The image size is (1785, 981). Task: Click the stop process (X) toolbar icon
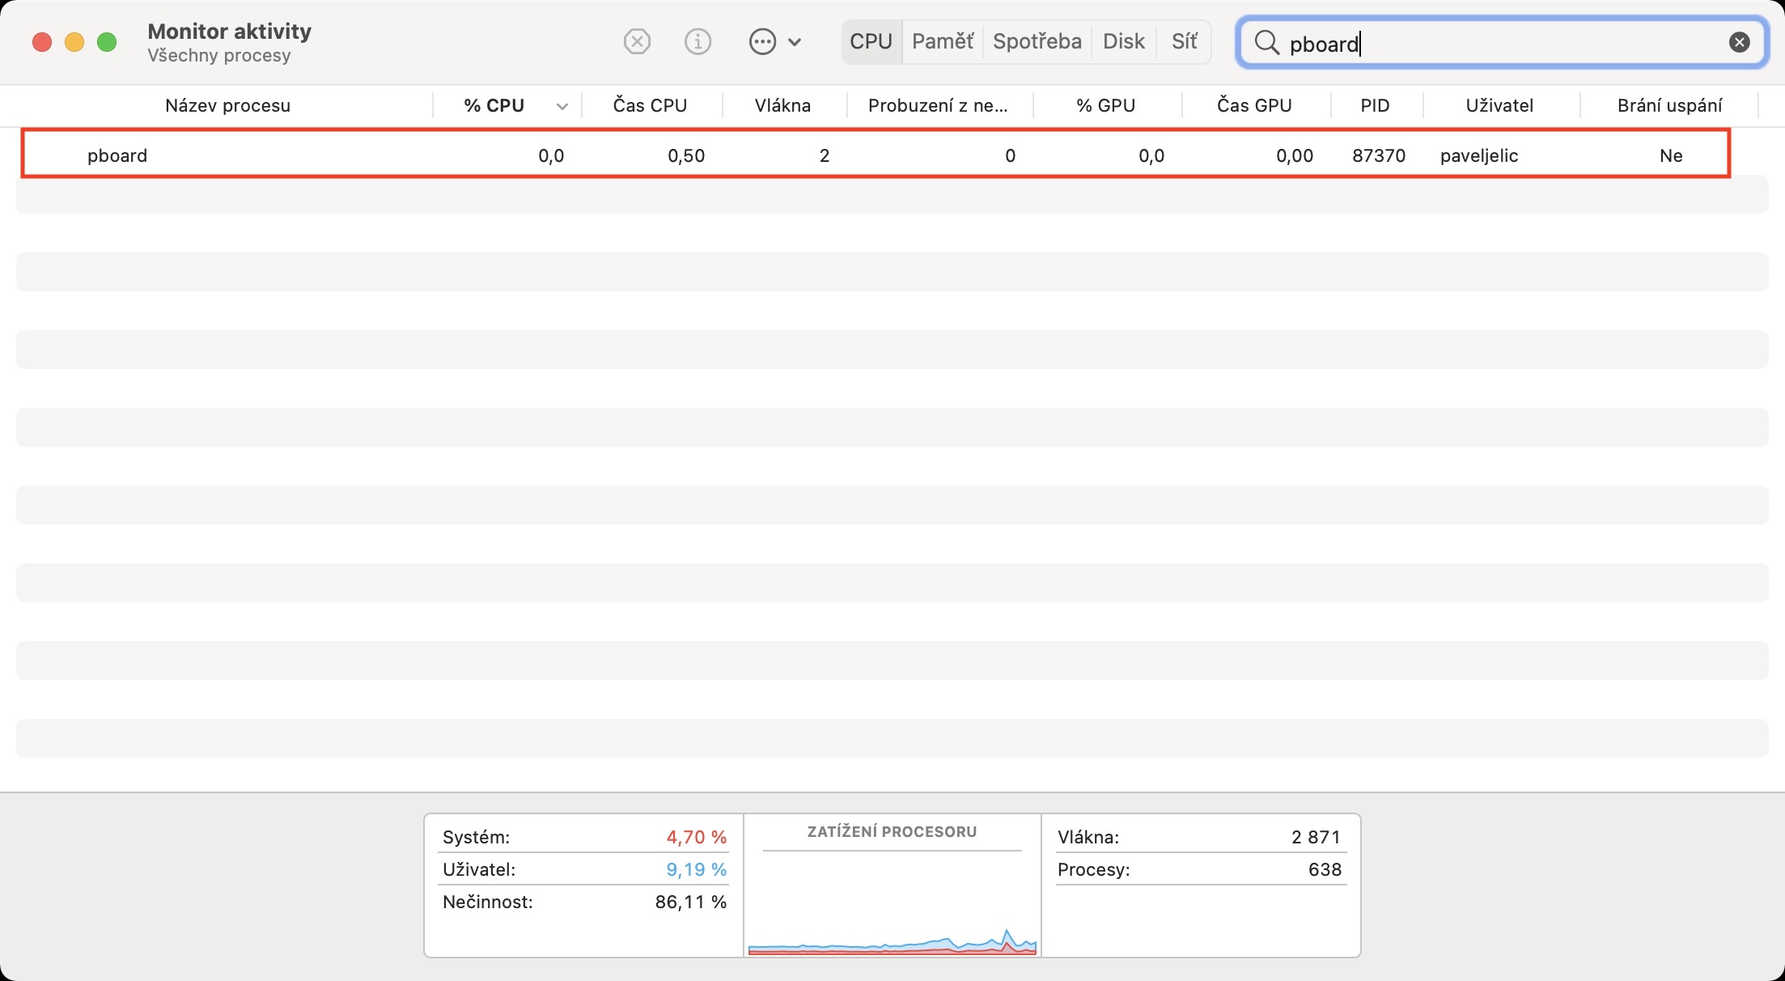pos(637,41)
